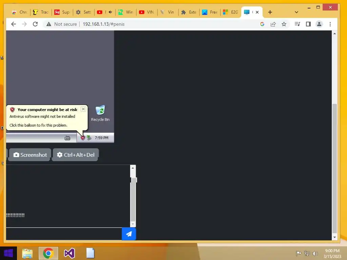Click the on-screen keyboard icon in remote taskbar
This screenshot has height=260, width=347.
67,138
